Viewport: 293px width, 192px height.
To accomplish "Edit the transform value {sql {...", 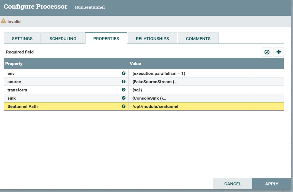I will click(191, 90).
